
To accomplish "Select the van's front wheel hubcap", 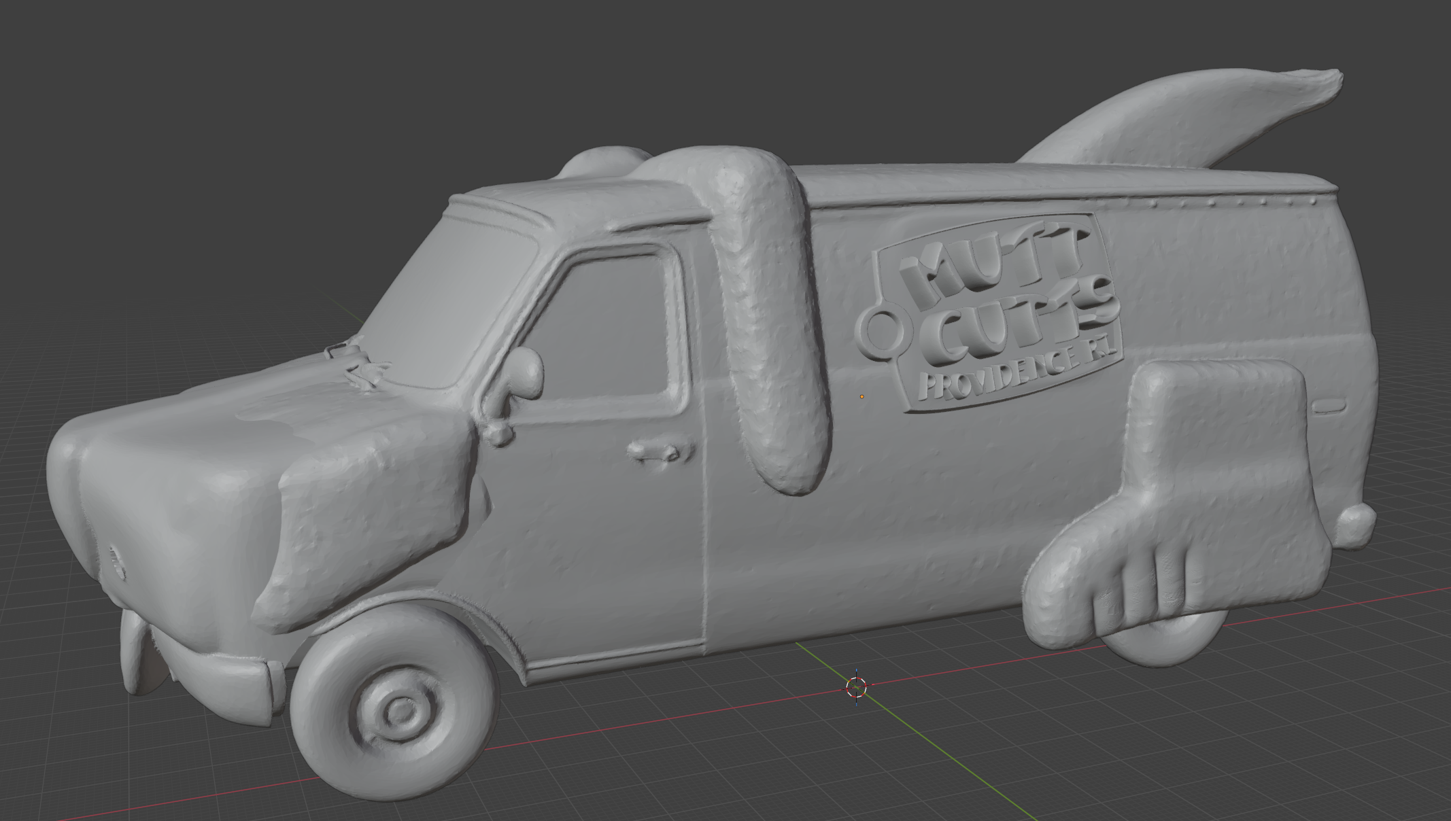I will click(397, 710).
